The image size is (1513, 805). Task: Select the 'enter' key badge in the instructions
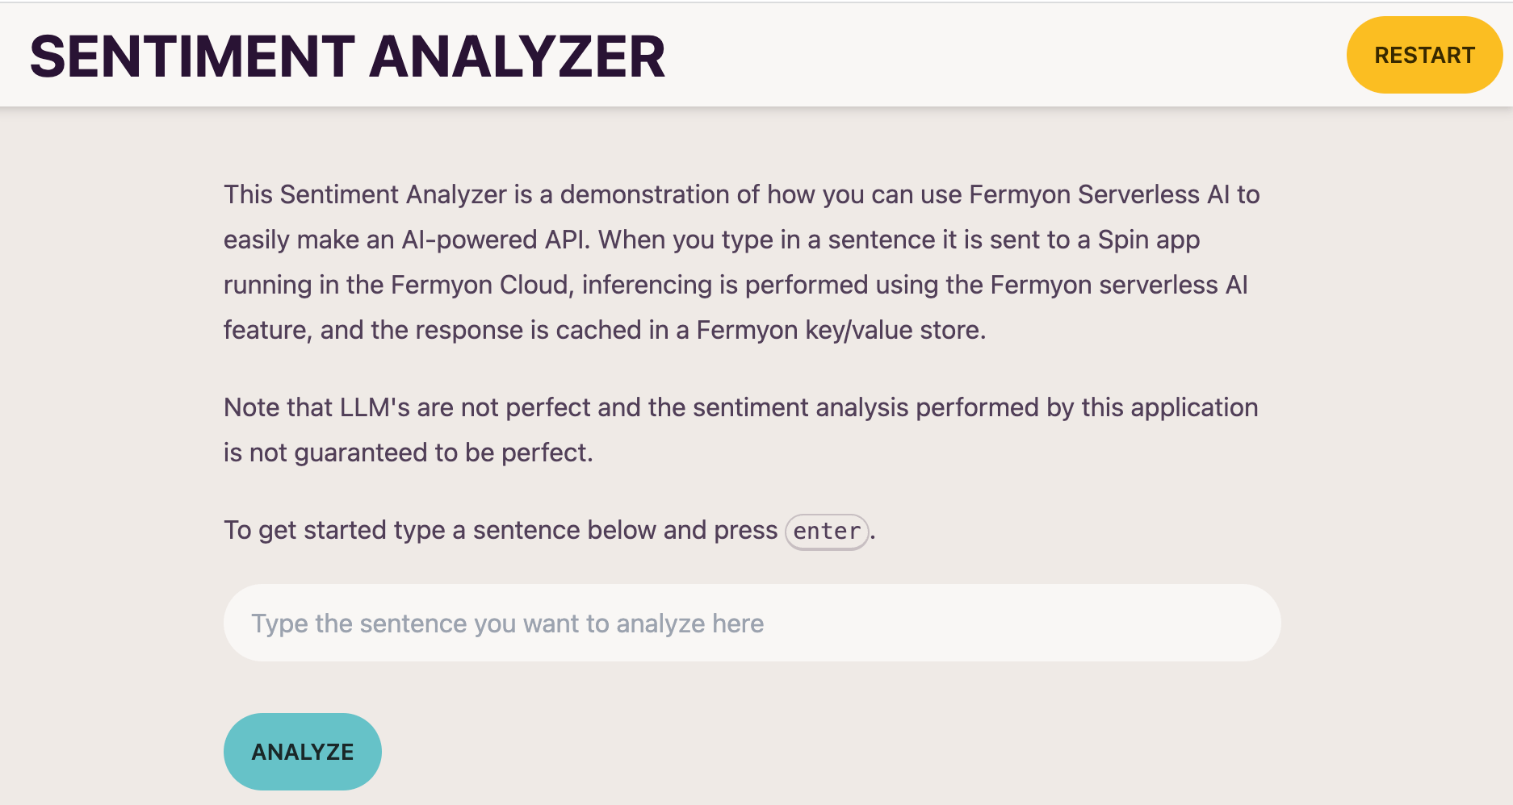coord(826,530)
